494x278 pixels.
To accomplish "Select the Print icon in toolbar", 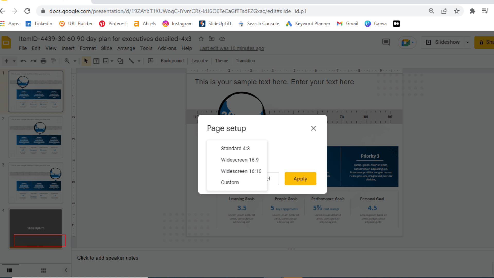I will coord(43,61).
